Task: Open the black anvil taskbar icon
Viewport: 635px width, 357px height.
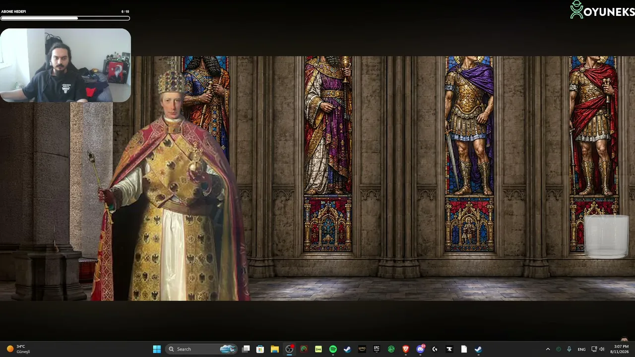Action: click(x=449, y=349)
